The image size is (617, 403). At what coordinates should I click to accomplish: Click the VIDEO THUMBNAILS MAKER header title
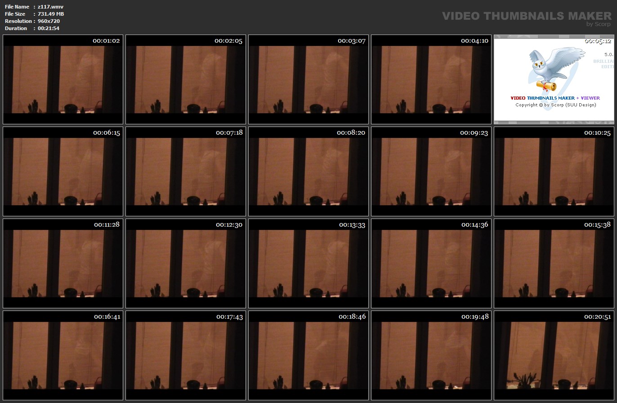click(526, 16)
